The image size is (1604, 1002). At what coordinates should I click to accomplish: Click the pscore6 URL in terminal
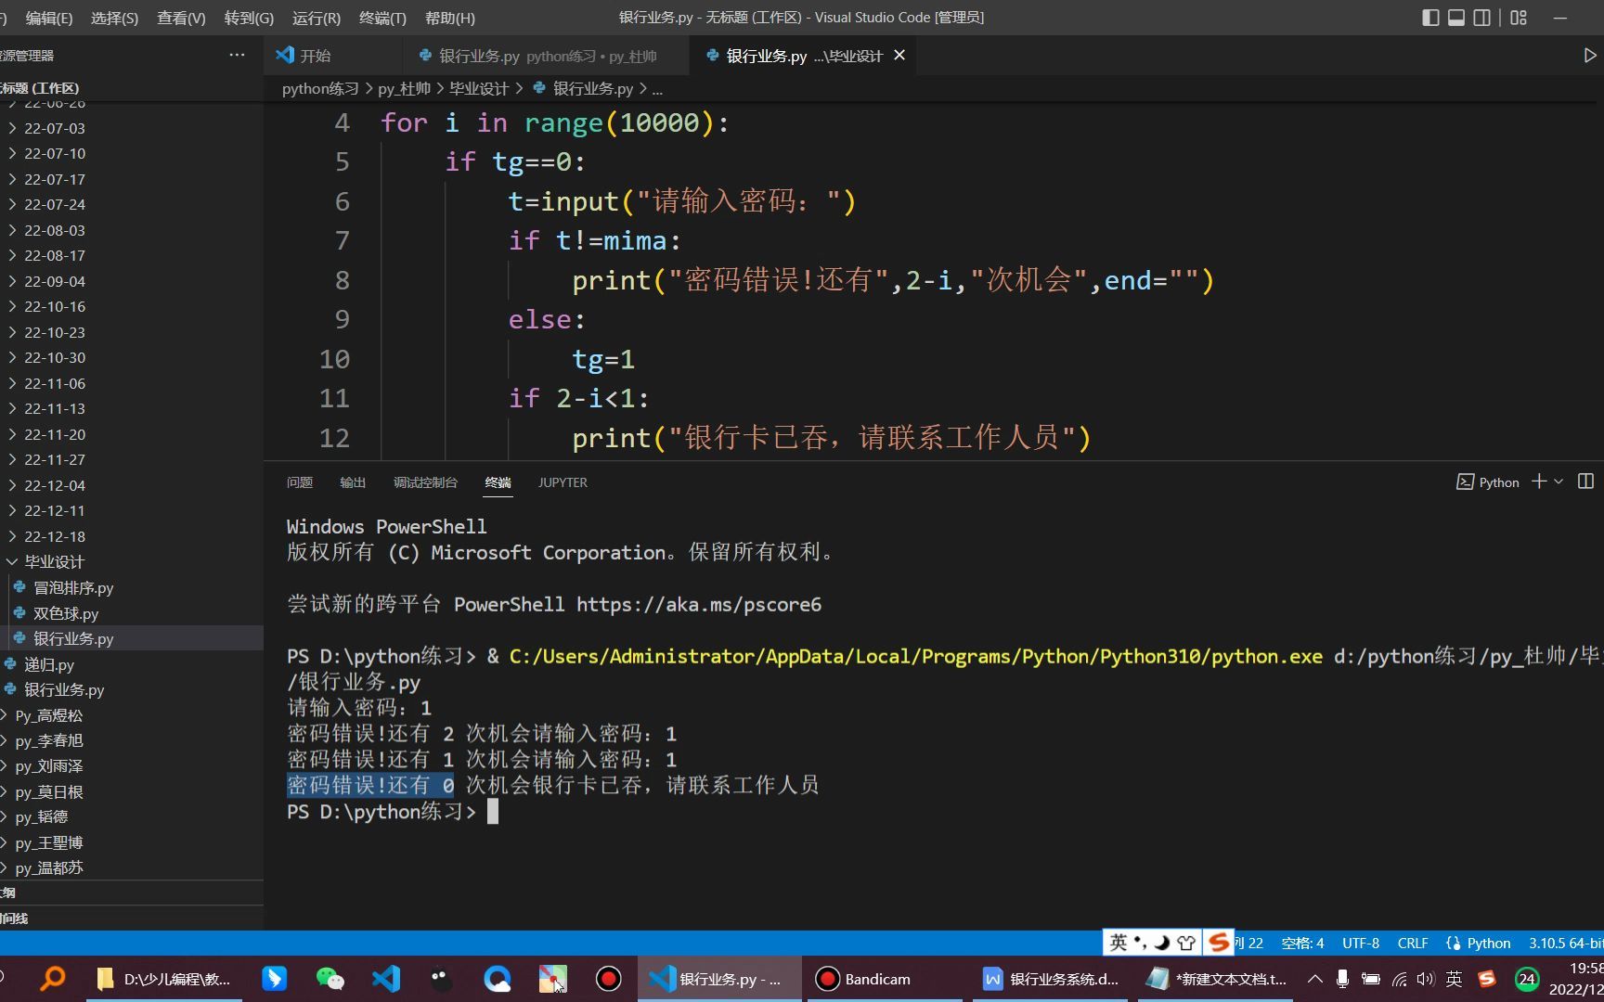pos(699,605)
